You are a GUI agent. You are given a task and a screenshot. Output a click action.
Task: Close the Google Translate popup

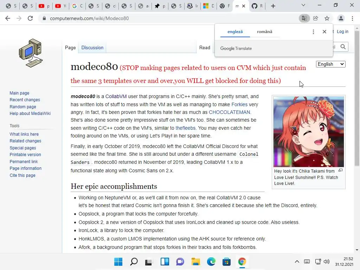pos(324,32)
